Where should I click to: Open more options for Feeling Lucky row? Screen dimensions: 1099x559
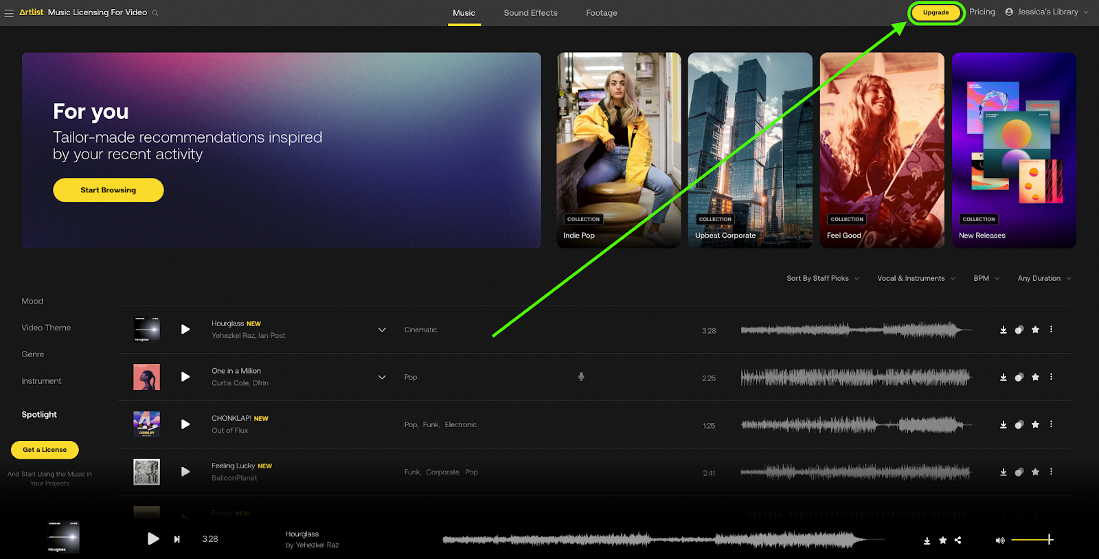(x=1051, y=472)
